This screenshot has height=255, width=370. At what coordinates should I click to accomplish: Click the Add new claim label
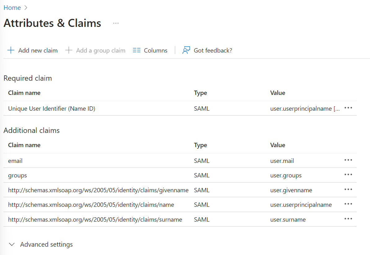(38, 50)
